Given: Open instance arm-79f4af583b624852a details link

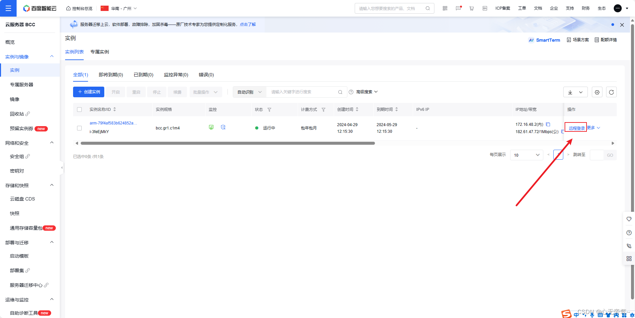Looking at the screenshot, I should pos(113,123).
